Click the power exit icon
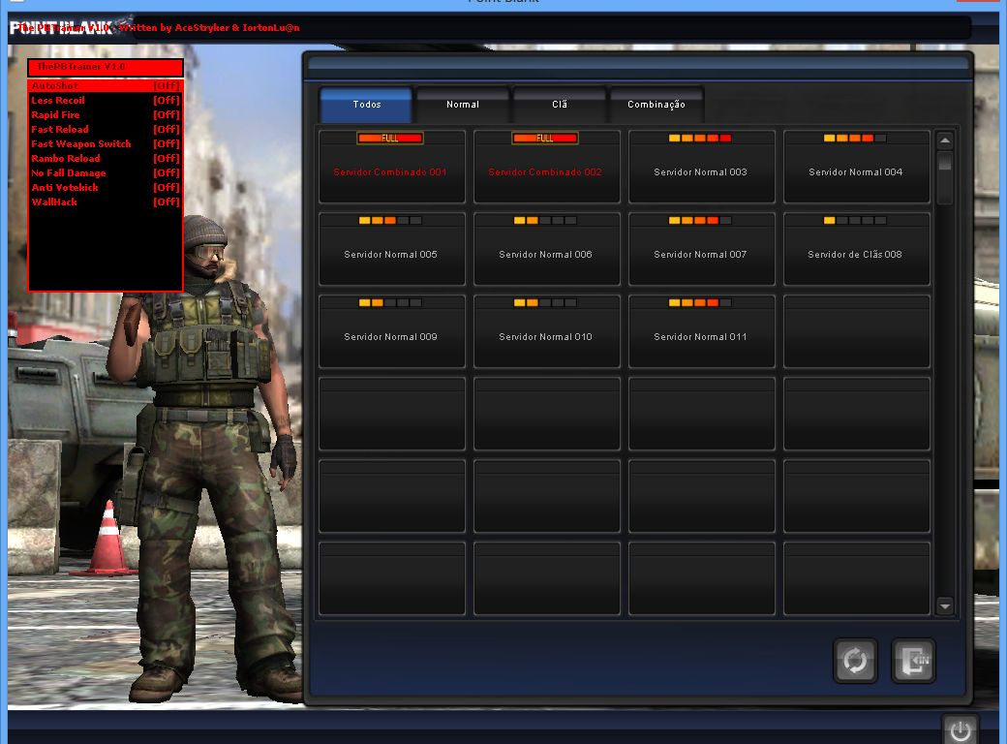 point(961,730)
